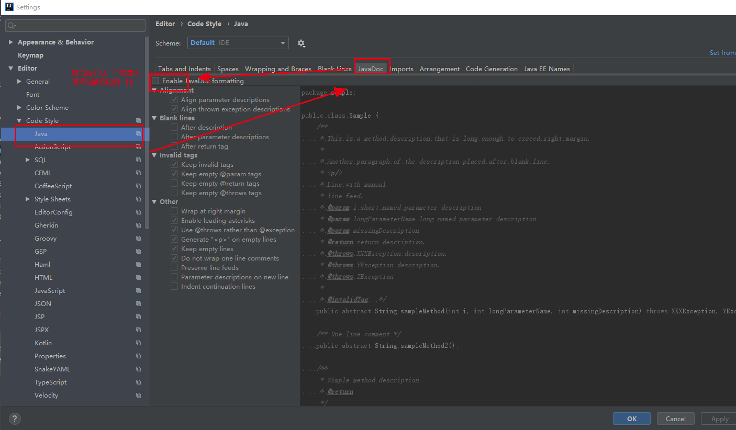Click the copy icon beside Code Style
The image size is (736, 430).
pyautogui.click(x=138, y=121)
